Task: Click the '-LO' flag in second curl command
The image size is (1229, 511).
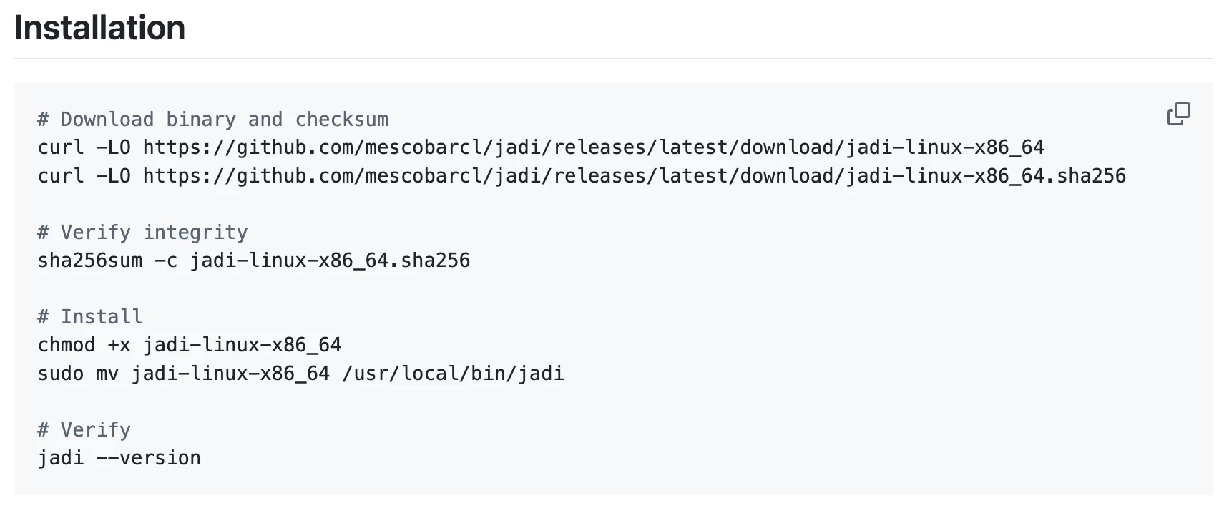Action: 113,176
